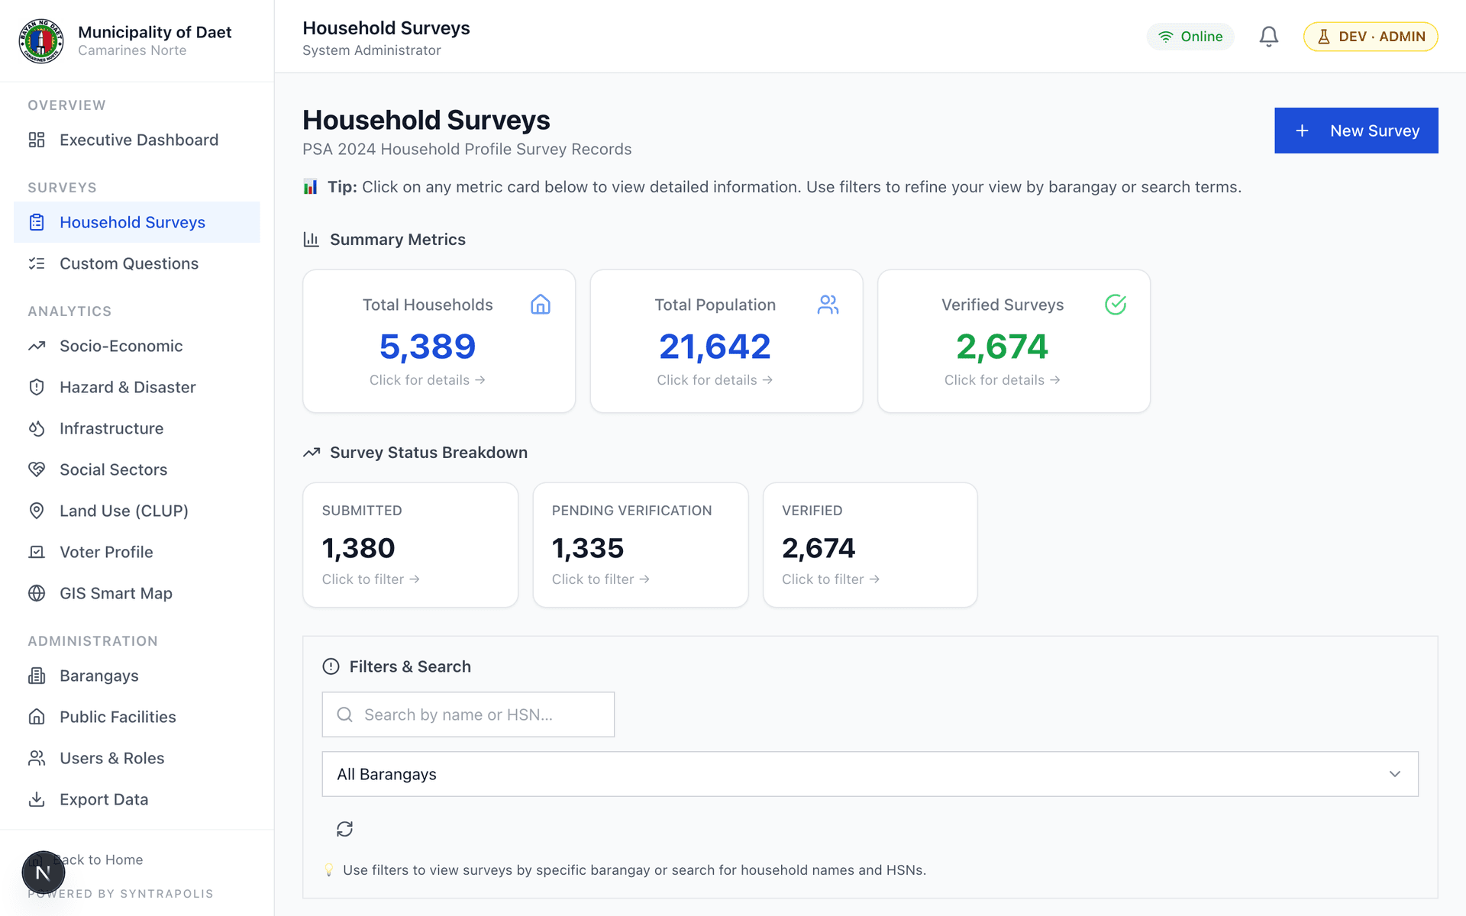The image size is (1466, 916).
Task: Open the GIS Smart Map globe icon
Action: point(37,593)
